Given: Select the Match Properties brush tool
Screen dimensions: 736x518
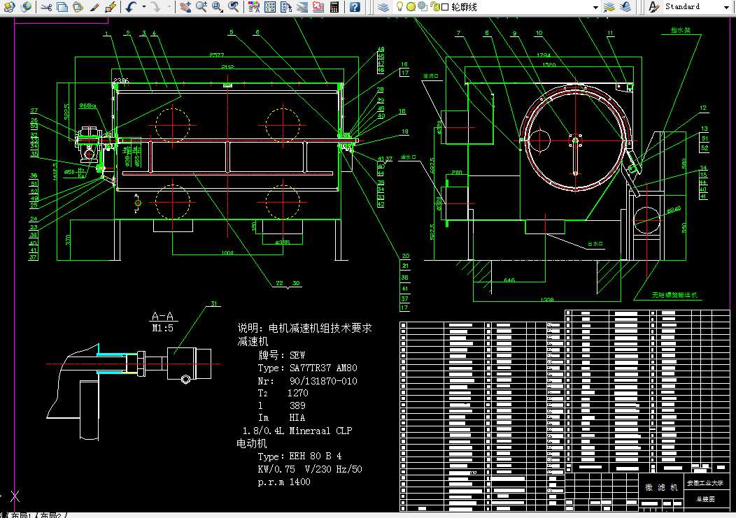Looking at the screenshot, I should [x=94, y=6].
